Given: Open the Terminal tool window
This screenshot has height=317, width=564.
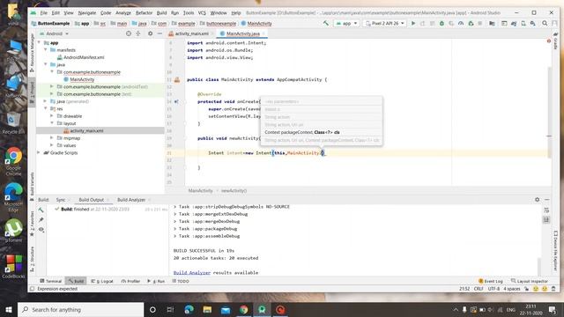Looking at the screenshot, I should (51, 281).
